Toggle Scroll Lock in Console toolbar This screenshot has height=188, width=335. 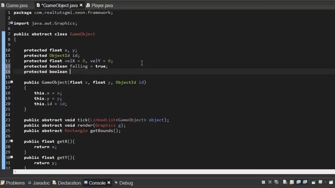292,182
